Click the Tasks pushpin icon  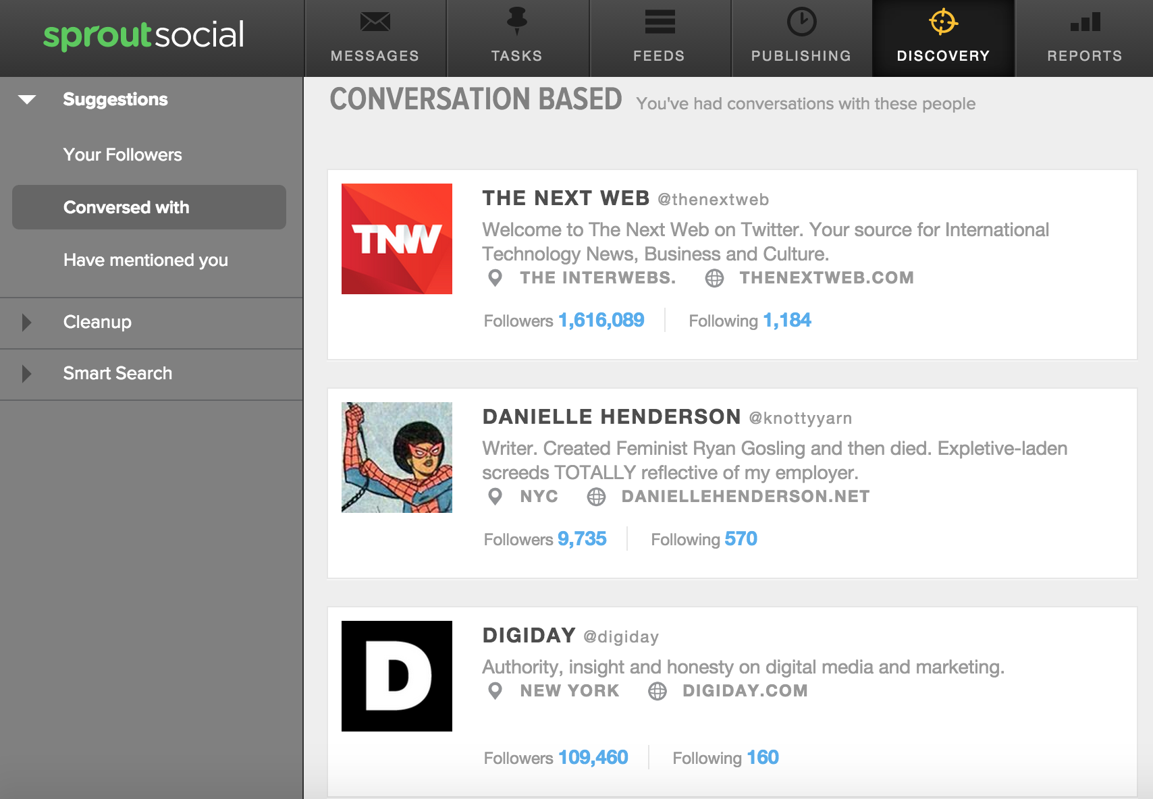(516, 21)
